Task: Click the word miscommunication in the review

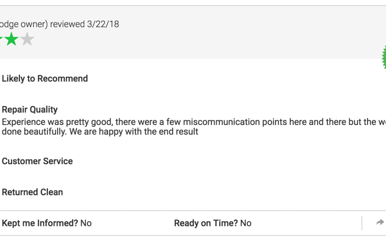Action: (x=221, y=122)
